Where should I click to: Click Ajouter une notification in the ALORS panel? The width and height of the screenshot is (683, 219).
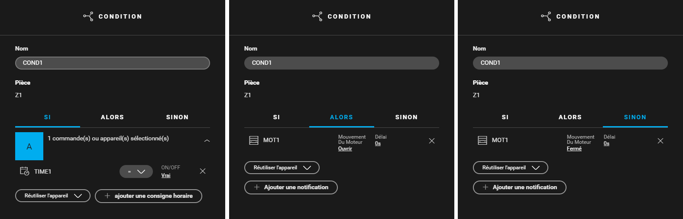pos(291,187)
